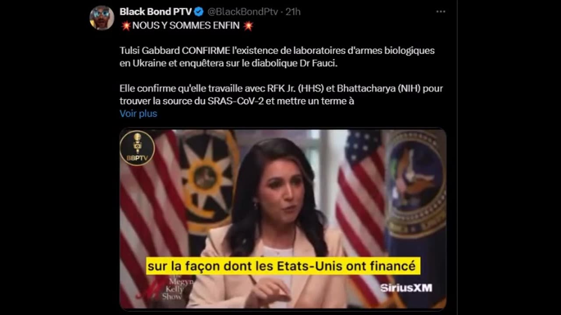
Task: Open the @BlackBondPtv handle link
Action: coord(242,12)
